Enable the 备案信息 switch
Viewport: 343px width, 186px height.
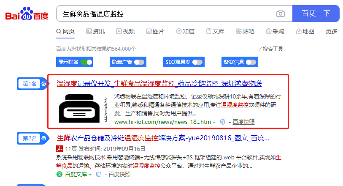(251, 62)
